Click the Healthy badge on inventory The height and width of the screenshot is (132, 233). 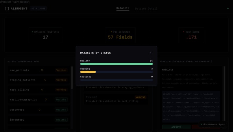click(x=61, y=120)
